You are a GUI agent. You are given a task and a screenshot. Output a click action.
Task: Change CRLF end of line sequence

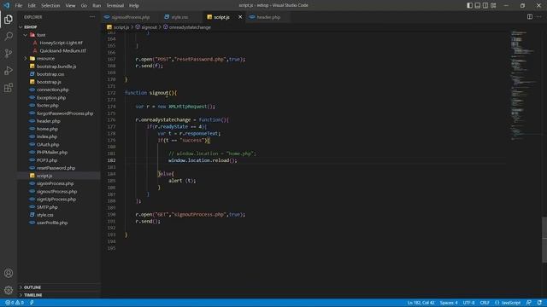(x=485, y=303)
